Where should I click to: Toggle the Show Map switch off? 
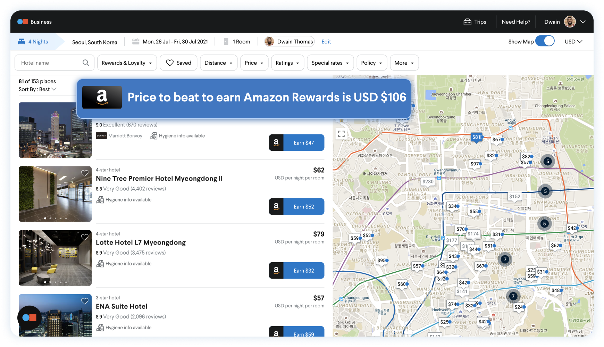coord(545,41)
